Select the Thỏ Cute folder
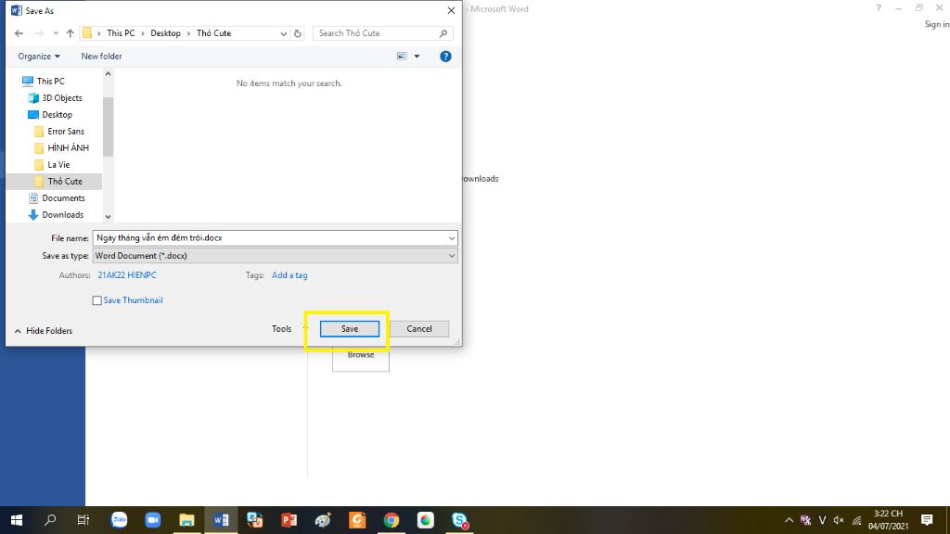Viewport: 950px width, 534px height. pyautogui.click(x=65, y=181)
